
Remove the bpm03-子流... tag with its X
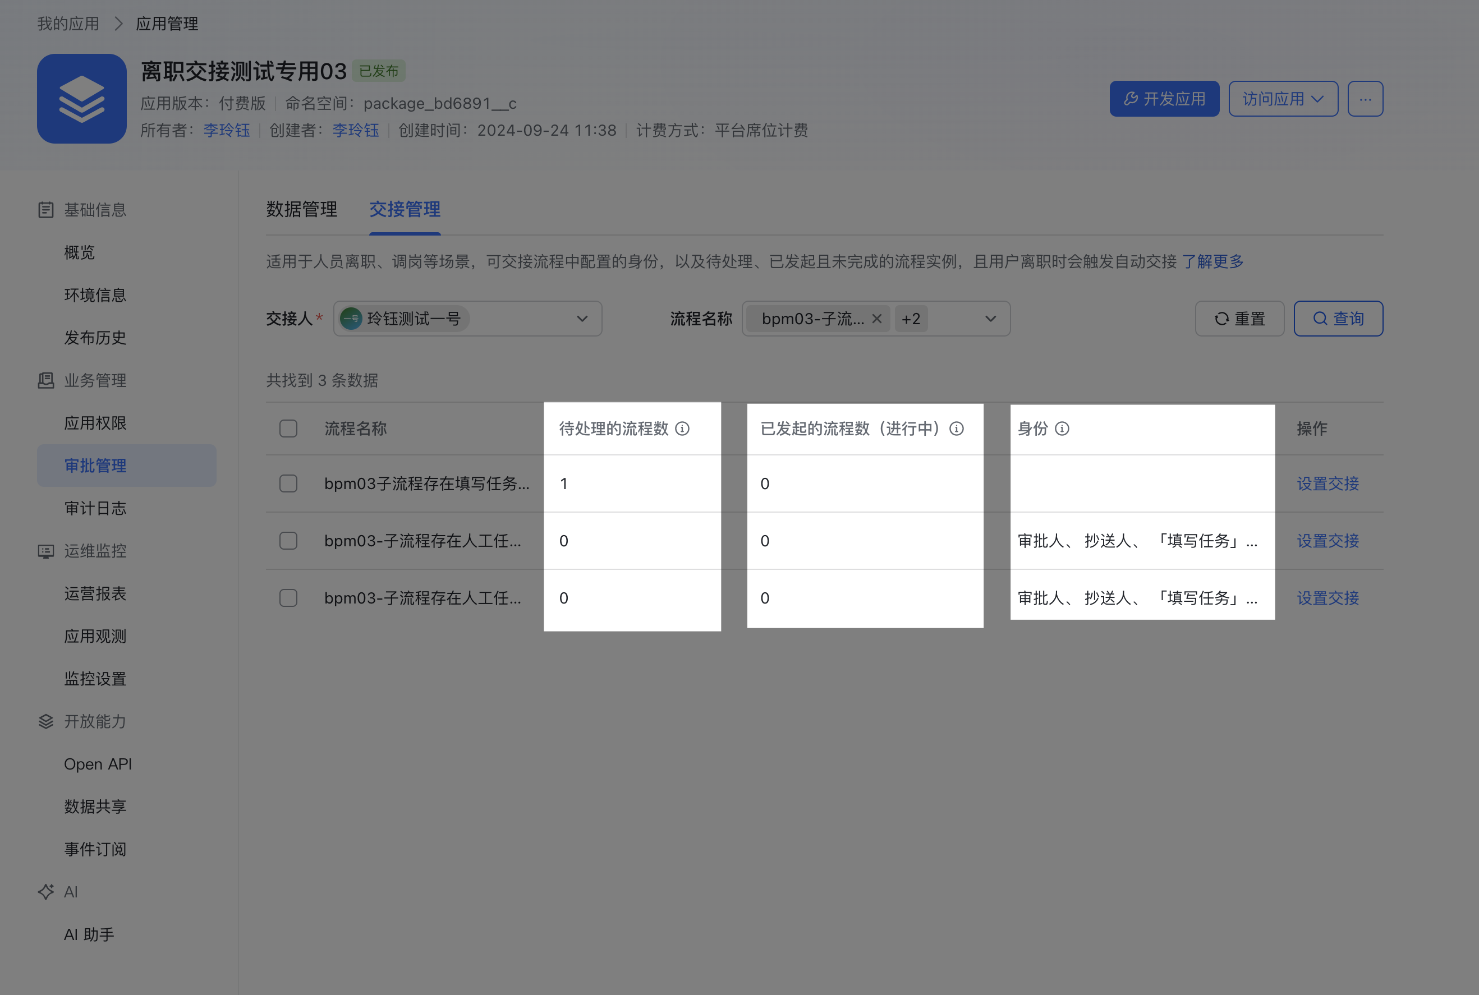877,319
